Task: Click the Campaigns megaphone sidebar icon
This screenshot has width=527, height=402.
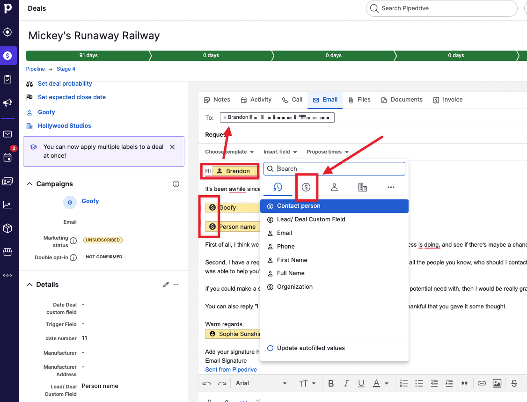Action: [x=7, y=102]
